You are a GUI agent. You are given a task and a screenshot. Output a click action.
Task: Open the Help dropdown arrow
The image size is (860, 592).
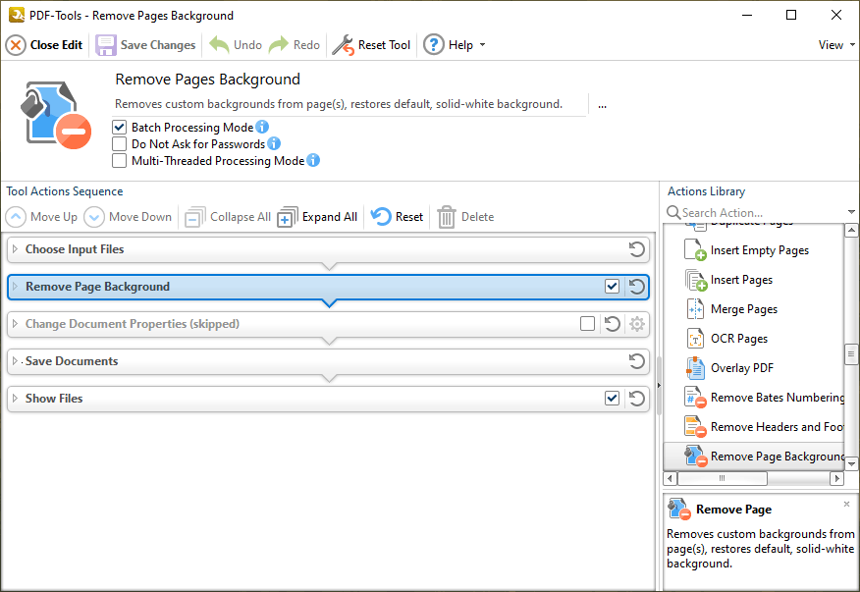click(482, 45)
